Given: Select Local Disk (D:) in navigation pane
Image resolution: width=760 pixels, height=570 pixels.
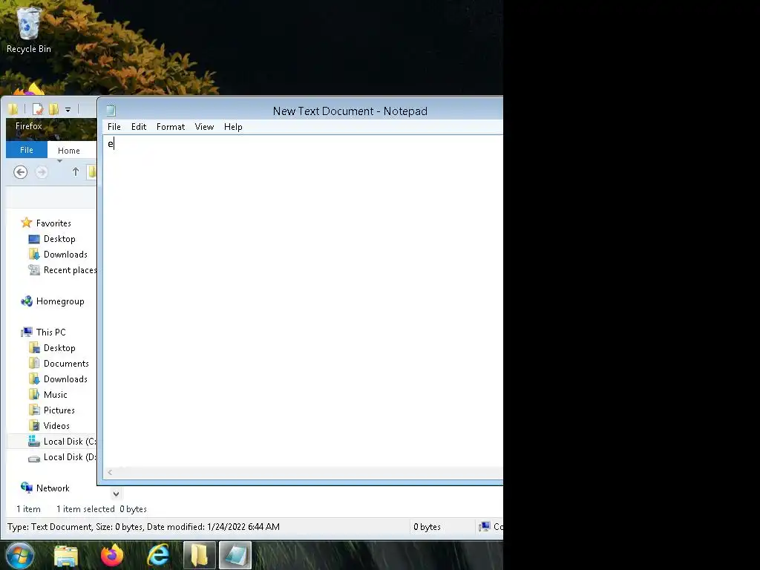Looking at the screenshot, I should pos(70,456).
